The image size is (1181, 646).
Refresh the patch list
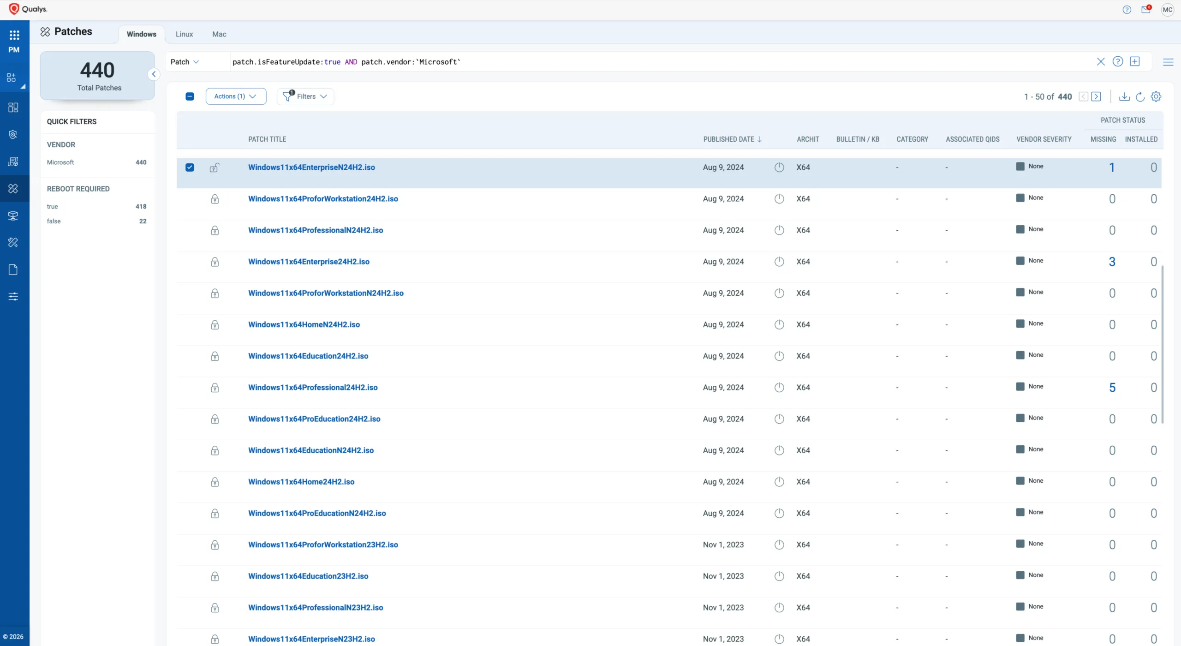(1140, 96)
